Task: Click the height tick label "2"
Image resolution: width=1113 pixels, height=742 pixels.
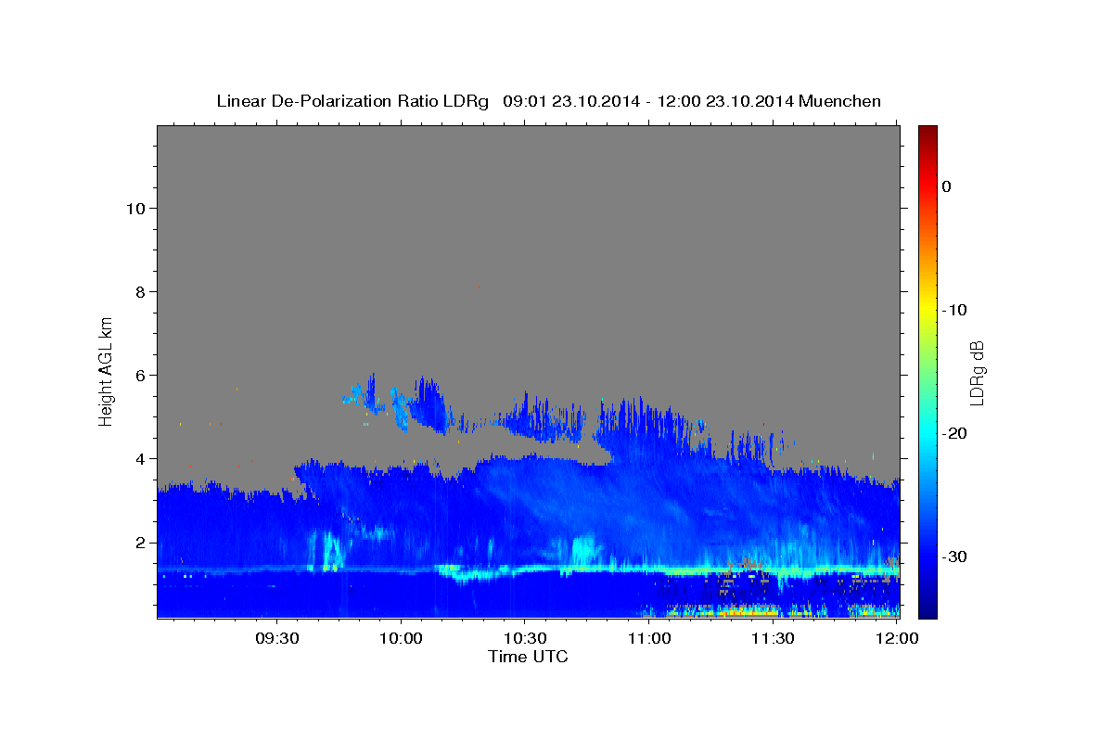Action: coord(139,542)
